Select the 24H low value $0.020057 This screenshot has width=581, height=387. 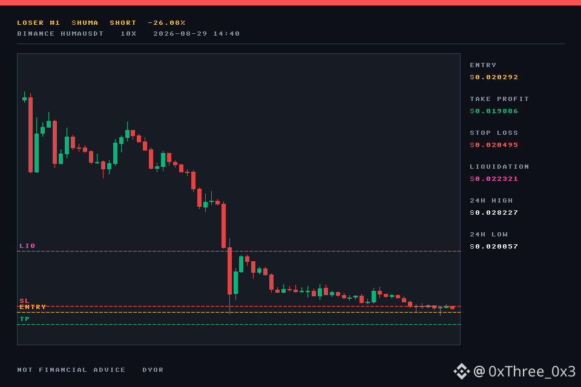pyautogui.click(x=494, y=247)
